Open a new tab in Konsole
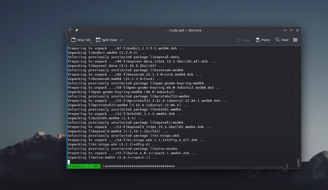 (81, 40)
